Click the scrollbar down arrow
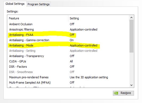 click(x=131, y=85)
